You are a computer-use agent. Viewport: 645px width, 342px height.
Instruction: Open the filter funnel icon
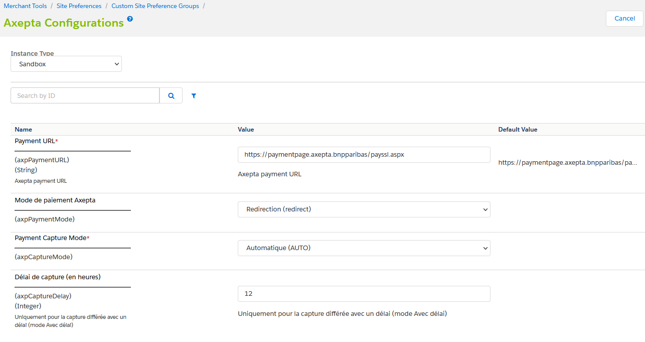pos(194,95)
